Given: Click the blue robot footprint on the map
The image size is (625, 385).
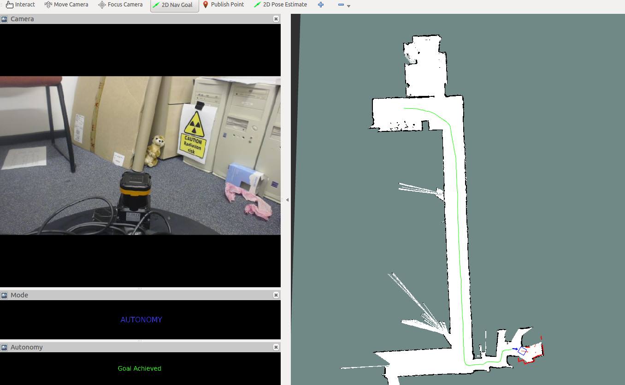Looking at the screenshot, I should (x=522, y=351).
